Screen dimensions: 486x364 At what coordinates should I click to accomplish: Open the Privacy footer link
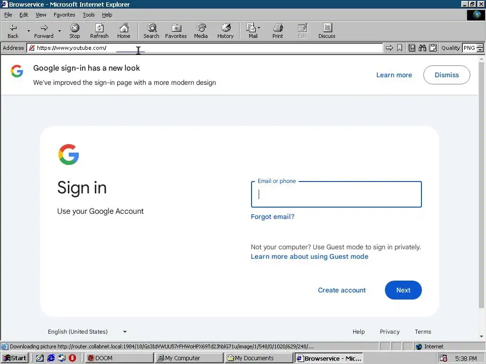pyautogui.click(x=390, y=331)
